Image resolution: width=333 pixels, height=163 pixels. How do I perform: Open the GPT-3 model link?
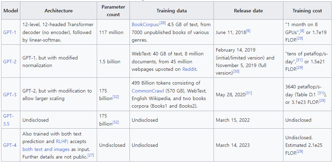(x=9, y=94)
